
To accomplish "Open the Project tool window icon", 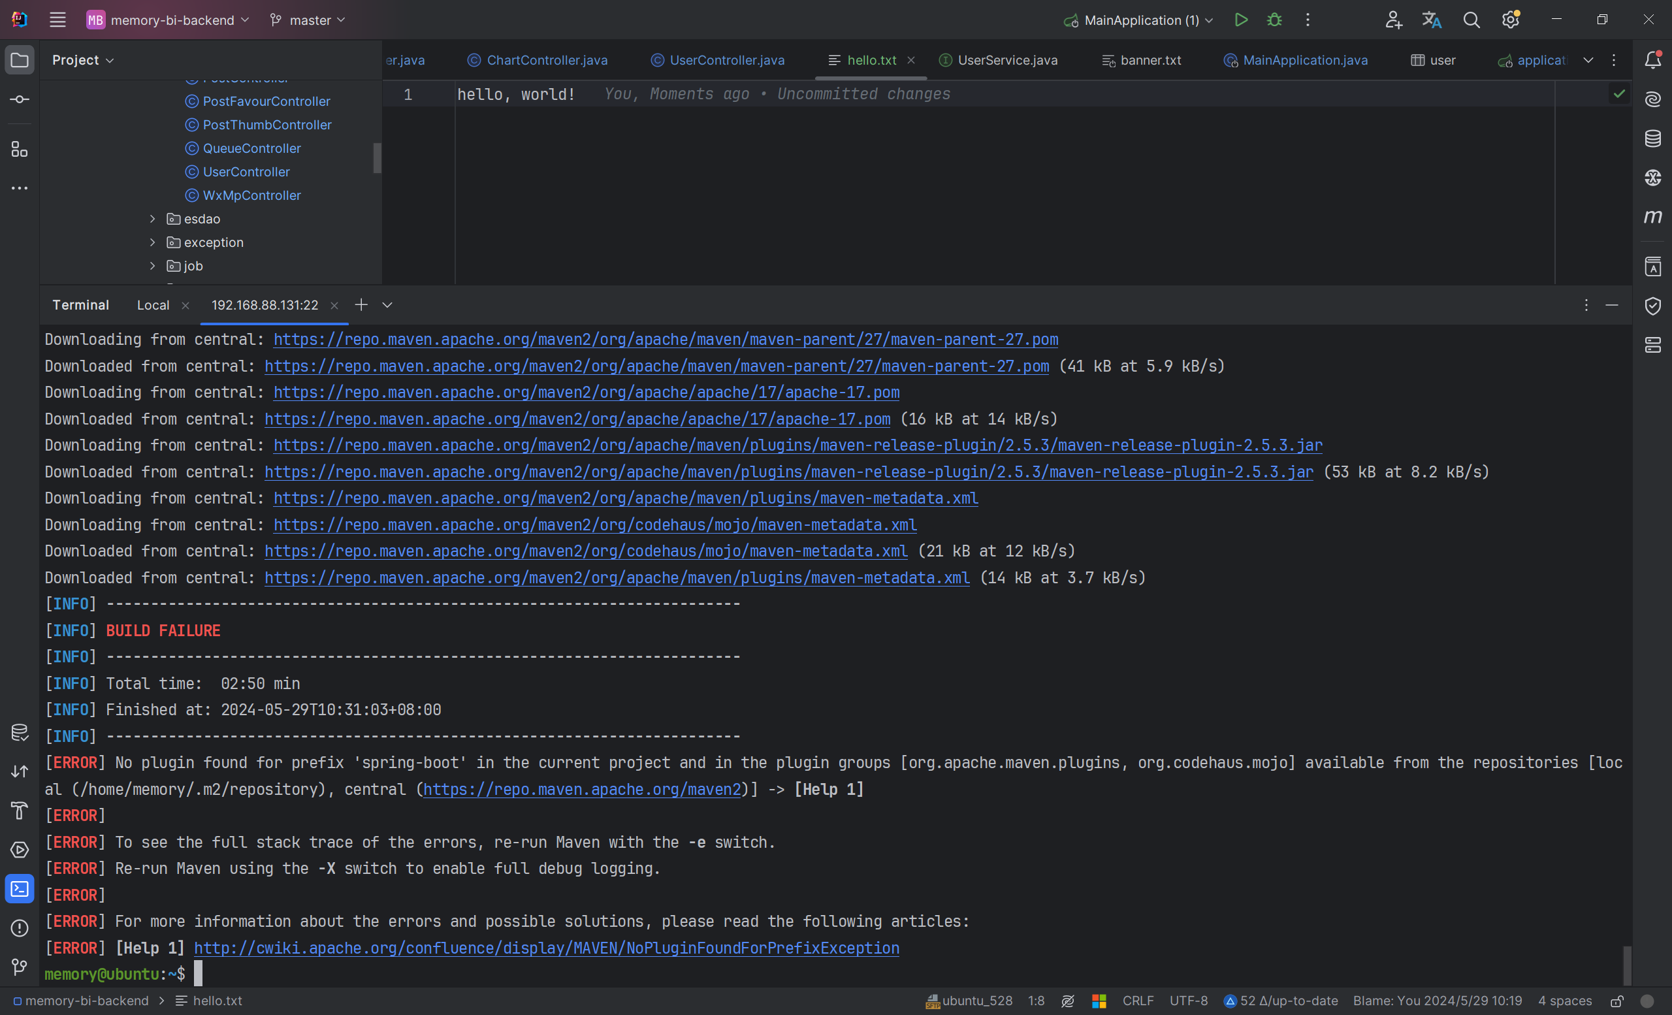I will click(x=20, y=59).
